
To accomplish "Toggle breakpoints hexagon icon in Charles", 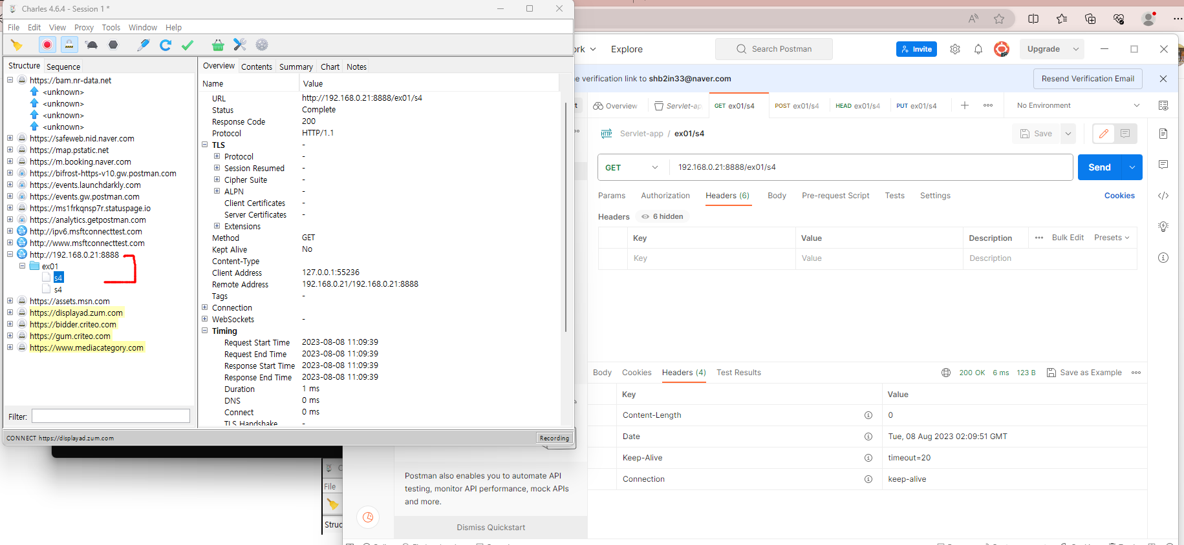I will tap(114, 45).
